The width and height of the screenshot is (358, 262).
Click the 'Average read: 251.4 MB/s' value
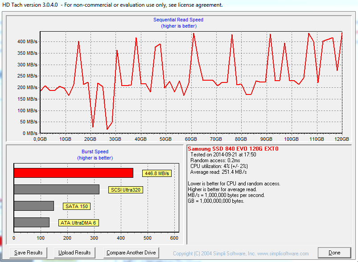[x=218, y=172]
